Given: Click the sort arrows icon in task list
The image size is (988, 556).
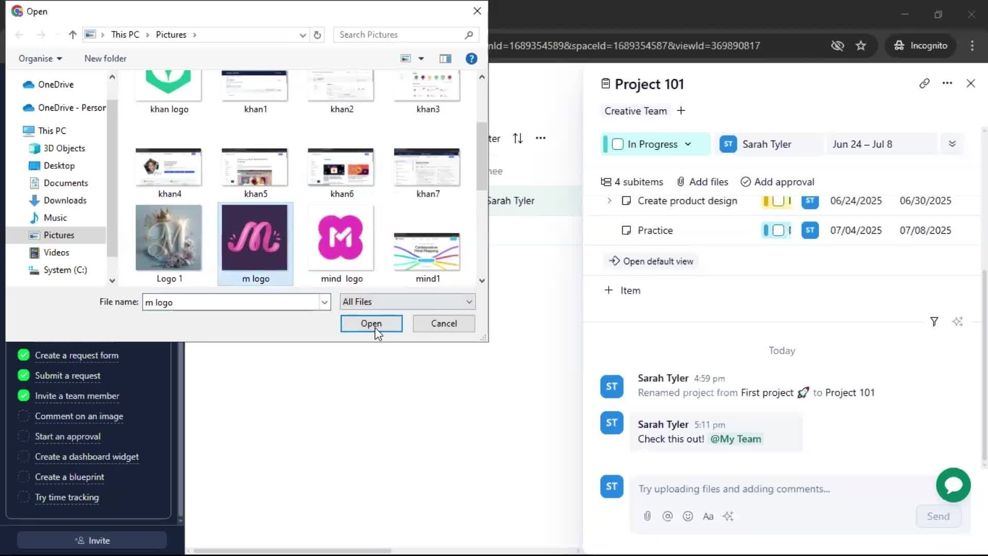Looking at the screenshot, I should [518, 138].
